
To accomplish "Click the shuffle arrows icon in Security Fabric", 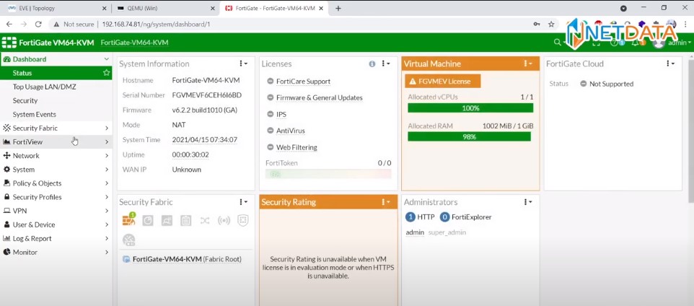I will [x=204, y=221].
